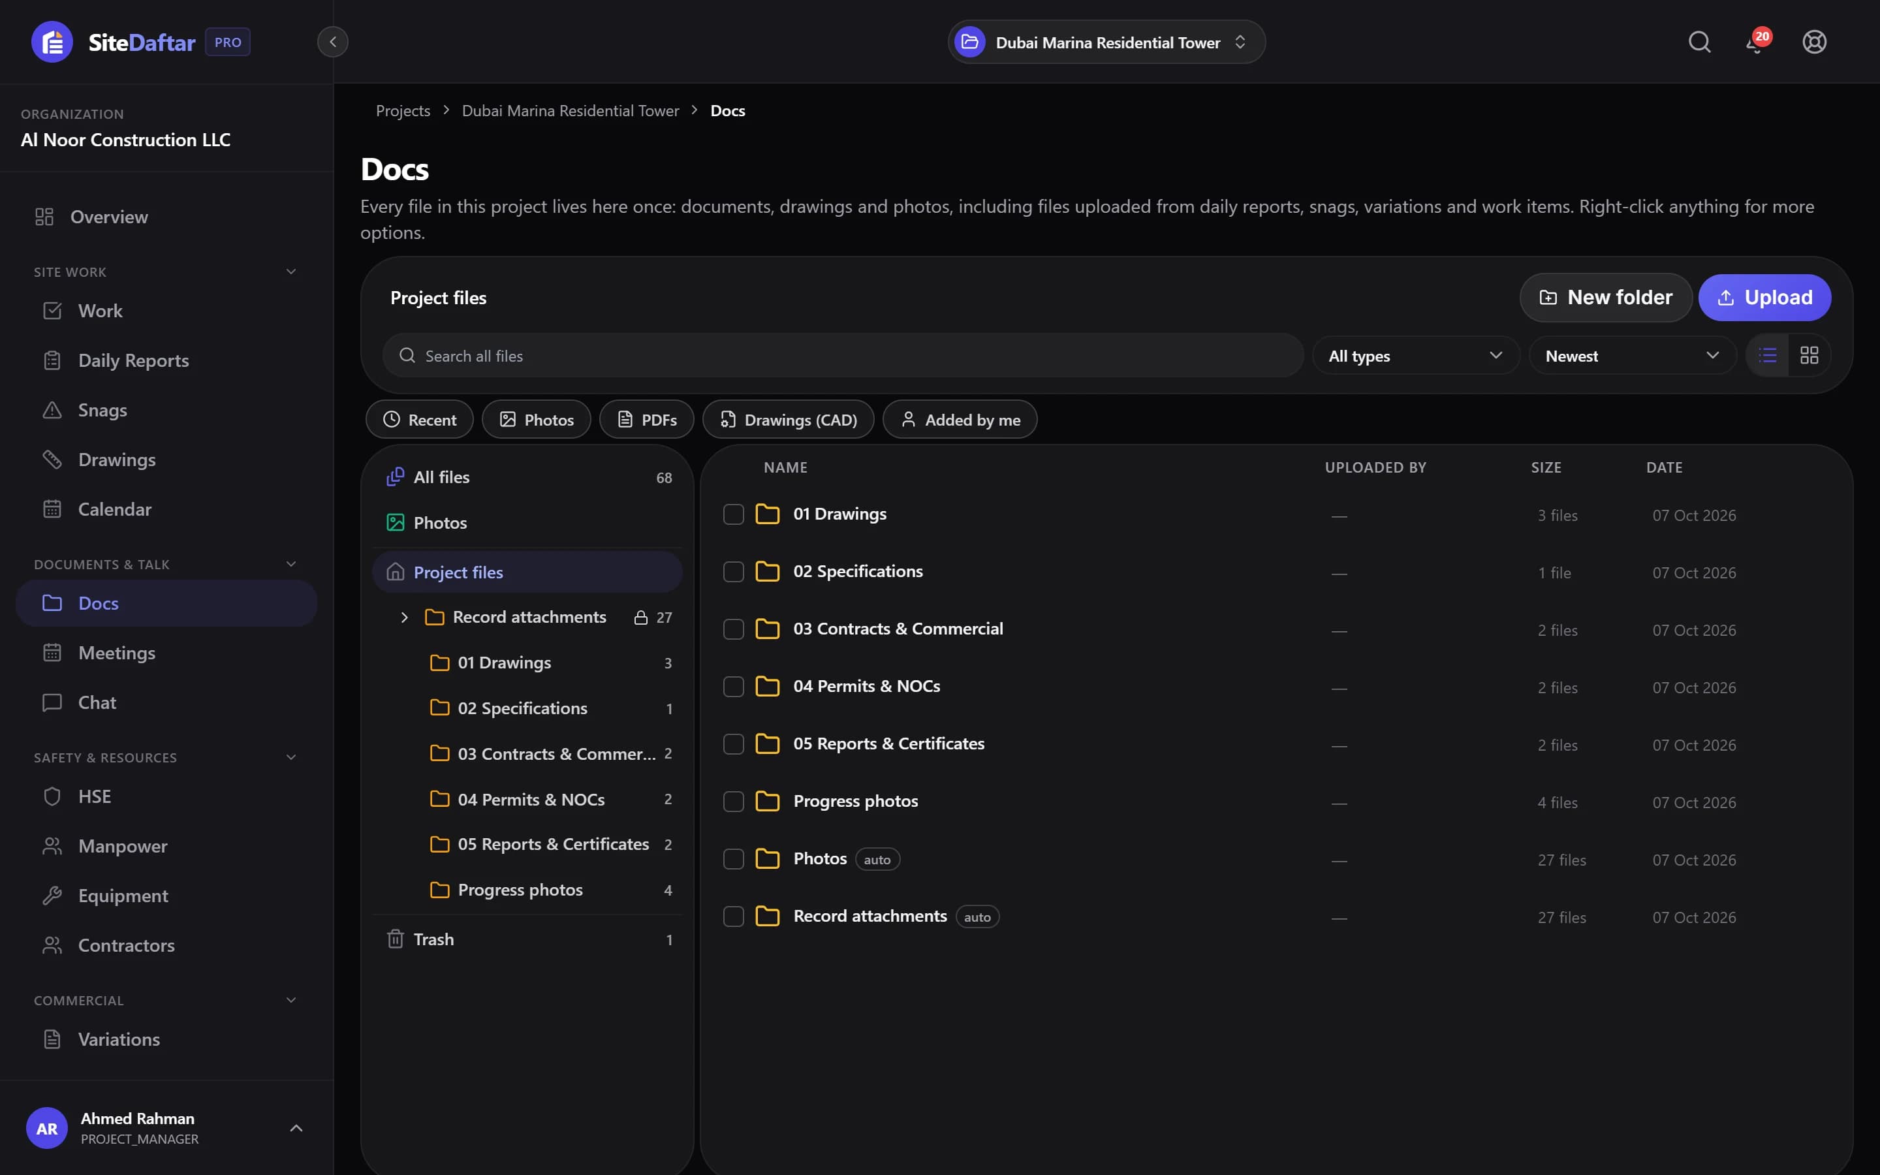Viewport: 1880px width, 1175px height.
Task: Check the 04 Permits & NOCs row checkbox
Action: pos(733,687)
